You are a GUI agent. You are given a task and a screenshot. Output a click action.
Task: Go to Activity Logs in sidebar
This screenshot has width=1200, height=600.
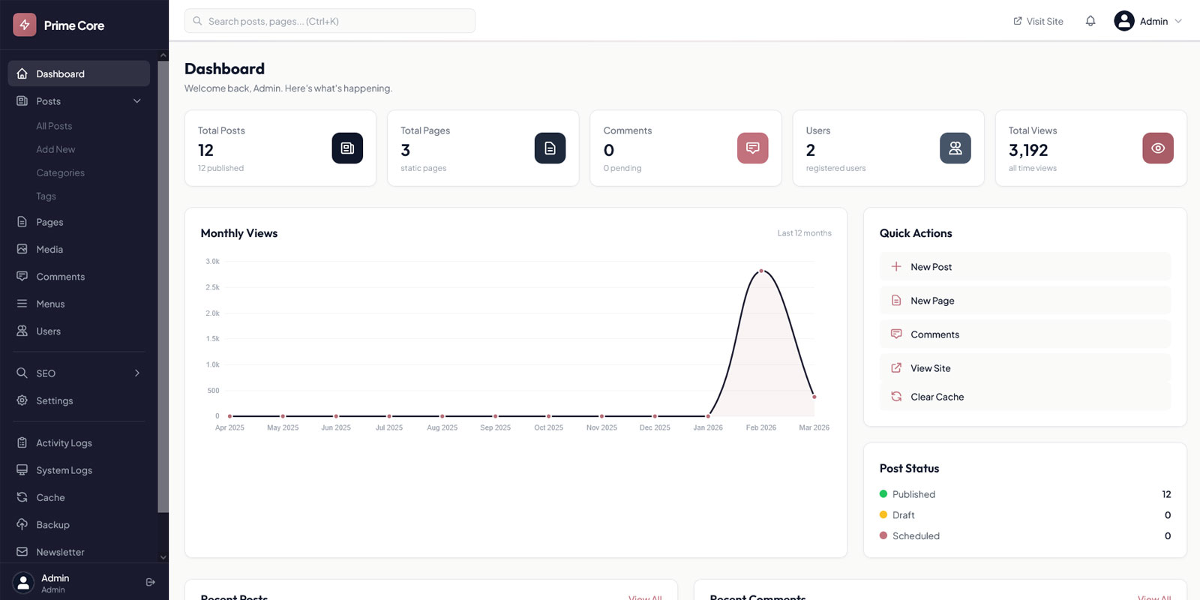[64, 442]
